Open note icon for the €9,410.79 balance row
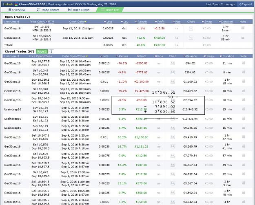This screenshot has width=255, height=205. 243,137
